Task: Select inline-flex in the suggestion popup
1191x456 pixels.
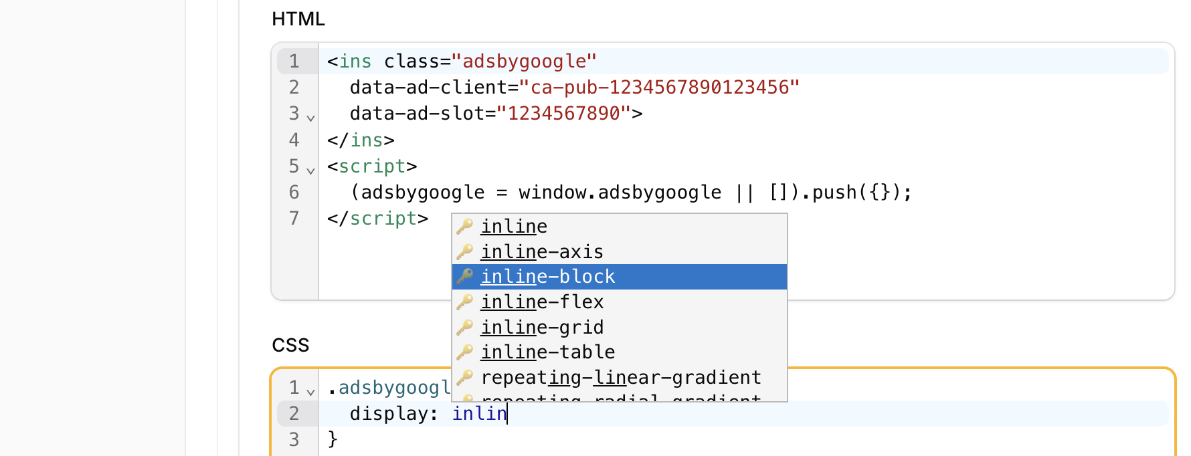Action: [620, 302]
